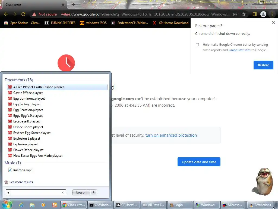Click the Music (1) group header
Viewport: 278px width, 209px height.
(13, 163)
